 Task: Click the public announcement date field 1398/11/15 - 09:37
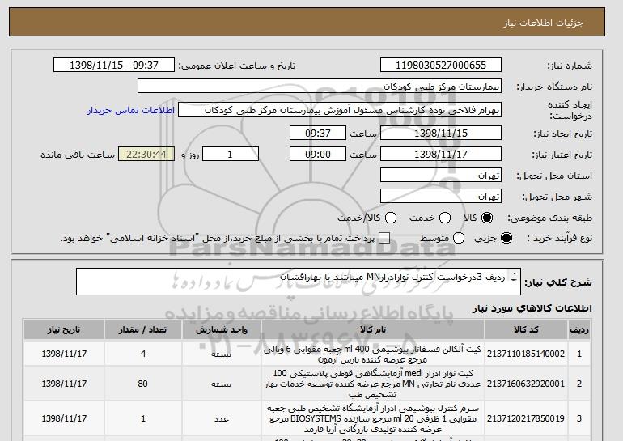[x=114, y=66]
